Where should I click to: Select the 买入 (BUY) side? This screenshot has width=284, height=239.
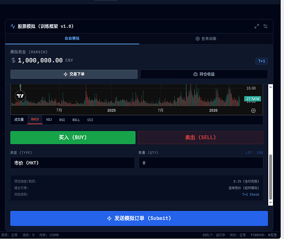click(x=73, y=138)
